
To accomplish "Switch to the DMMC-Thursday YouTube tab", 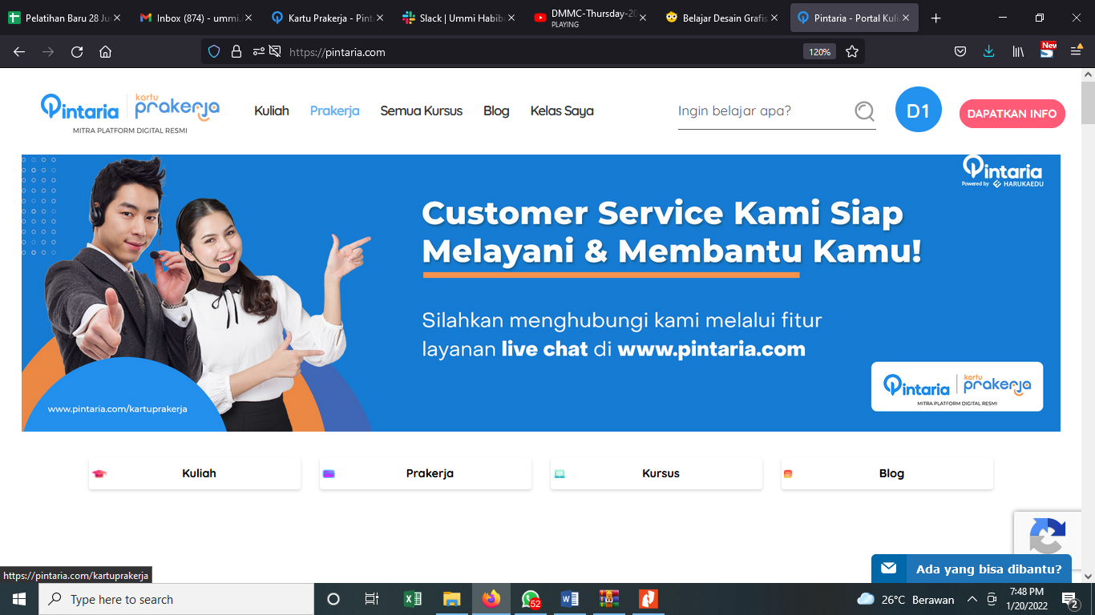I will [590, 18].
